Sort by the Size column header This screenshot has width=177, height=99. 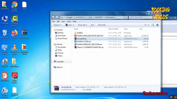[x=141, y=29]
